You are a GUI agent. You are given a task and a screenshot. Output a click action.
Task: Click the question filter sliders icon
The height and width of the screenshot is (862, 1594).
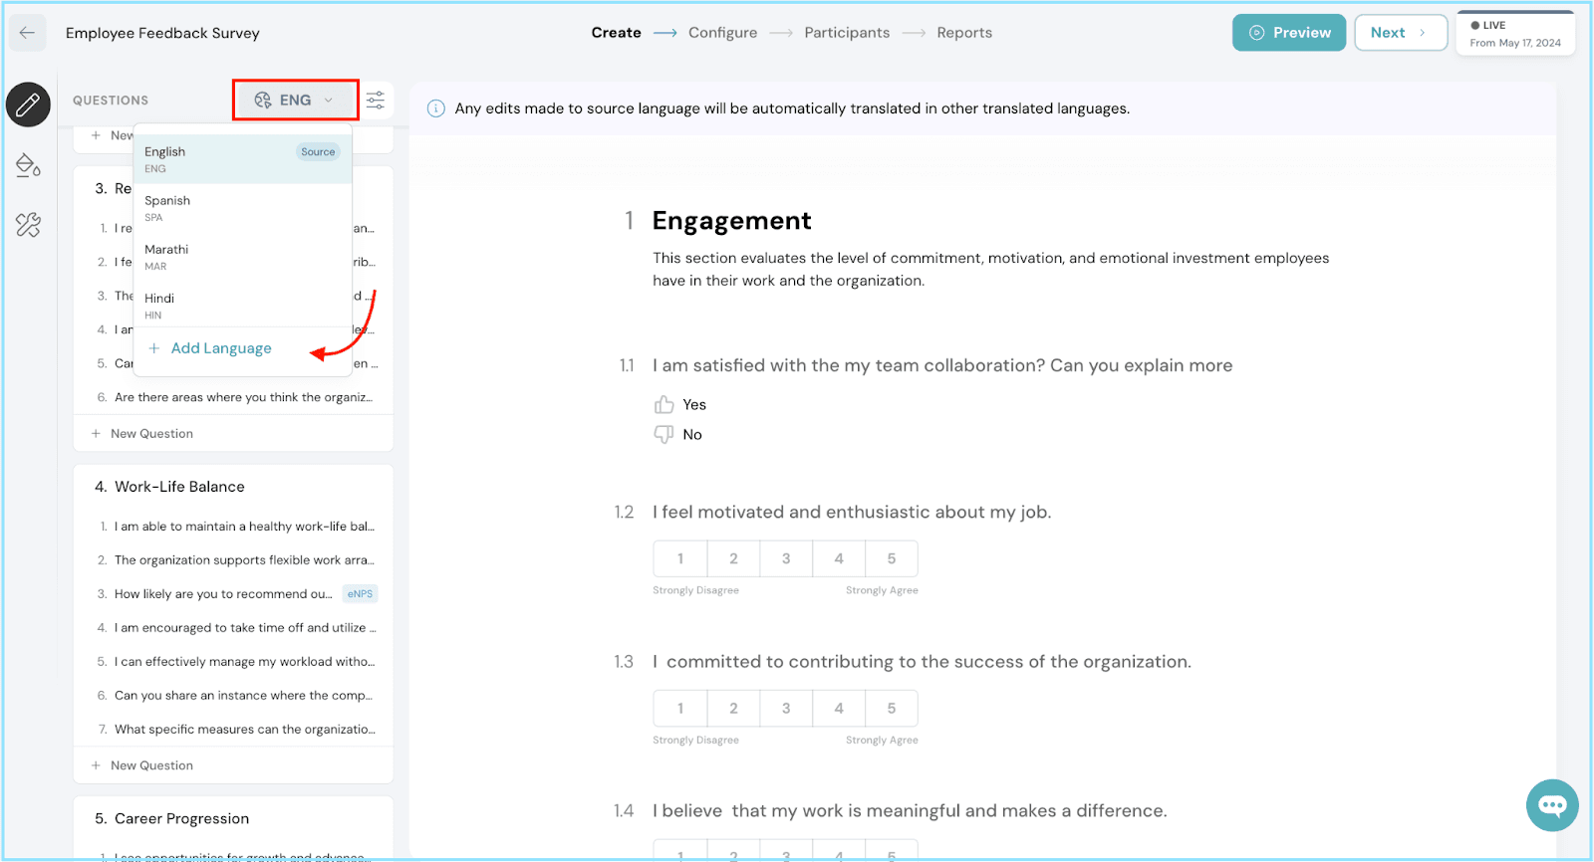(376, 101)
